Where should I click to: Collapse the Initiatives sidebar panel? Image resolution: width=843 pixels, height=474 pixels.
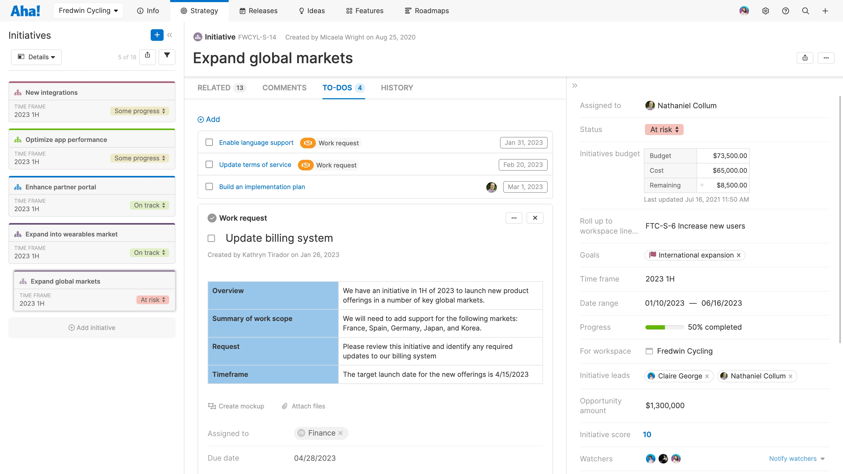169,35
